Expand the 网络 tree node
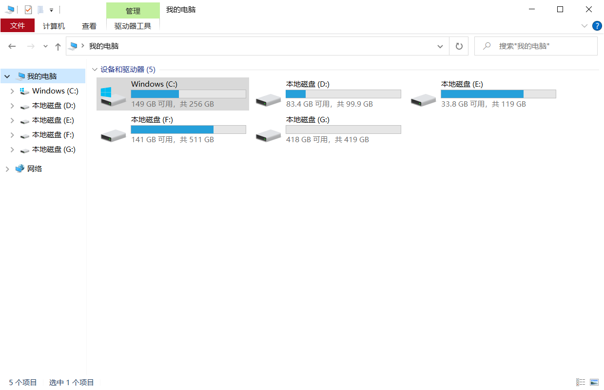The image size is (604, 390). point(7,169)
